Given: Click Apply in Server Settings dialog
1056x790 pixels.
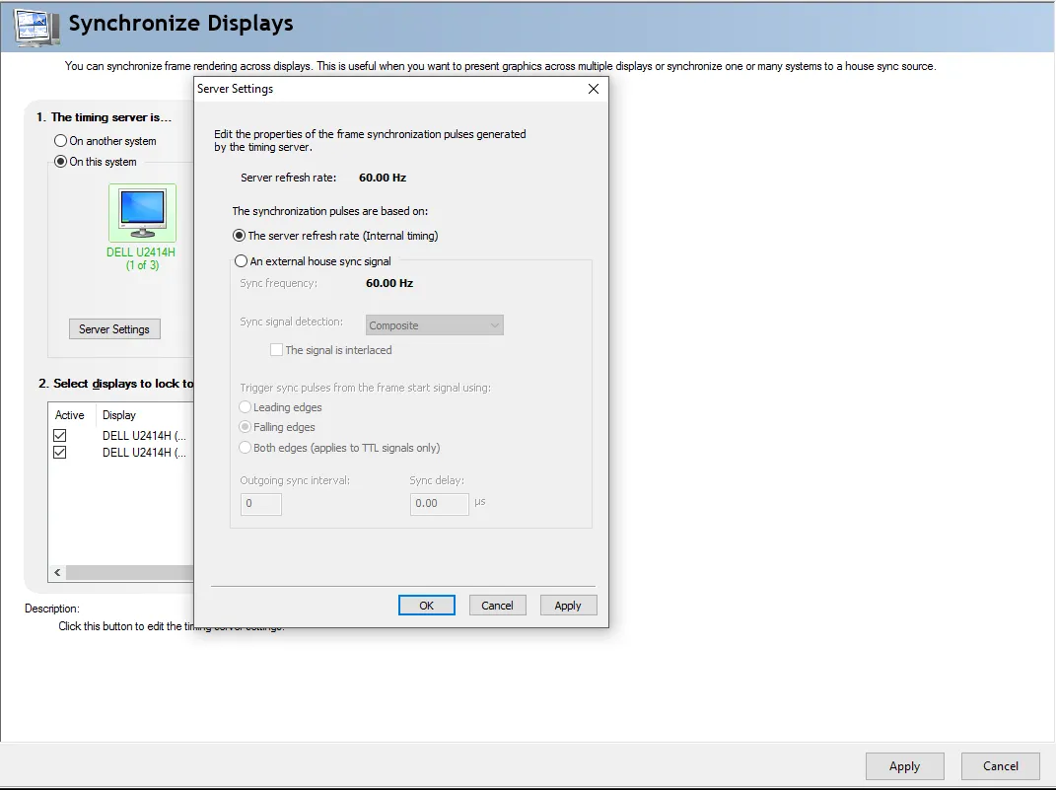Looking at the screenshot, I should (x=568, y=606).
